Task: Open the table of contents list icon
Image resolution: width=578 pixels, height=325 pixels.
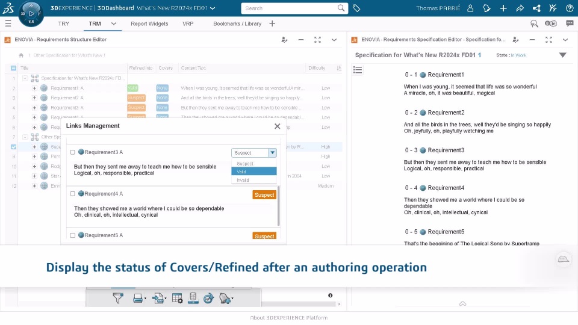Action: (358, 70)
